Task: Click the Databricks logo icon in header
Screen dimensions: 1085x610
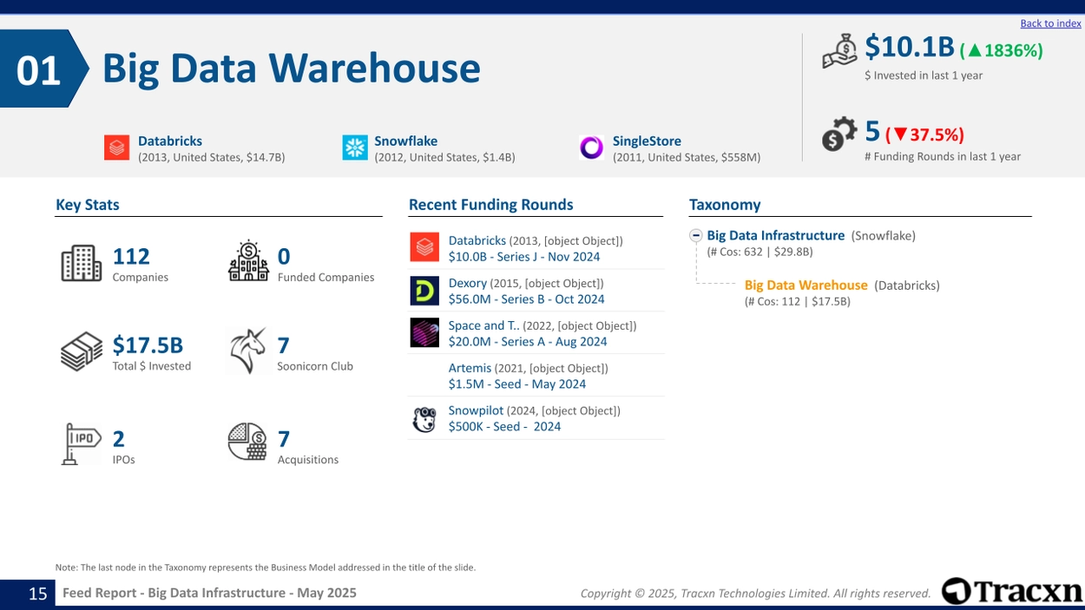Action: click(x=117, y=148)
